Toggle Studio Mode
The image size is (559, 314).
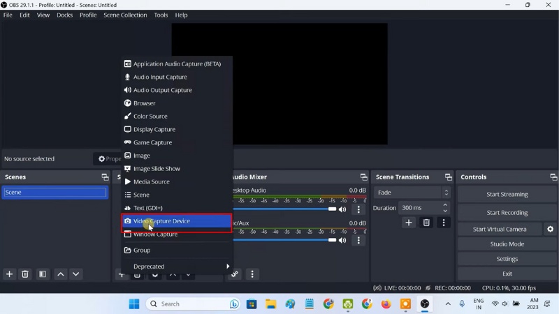(507, 244)
